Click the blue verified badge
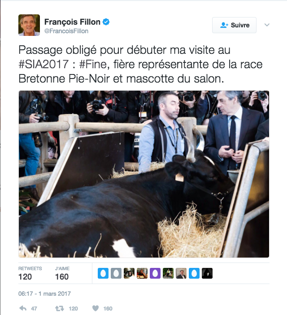 106,22
